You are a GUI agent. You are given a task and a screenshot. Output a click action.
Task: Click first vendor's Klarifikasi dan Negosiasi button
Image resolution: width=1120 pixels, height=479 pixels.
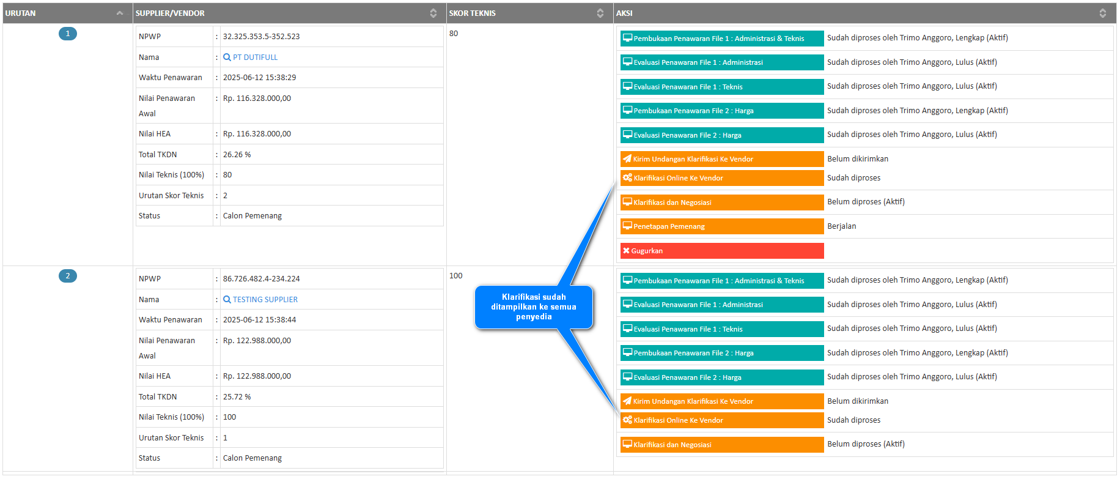coord(721,202)
